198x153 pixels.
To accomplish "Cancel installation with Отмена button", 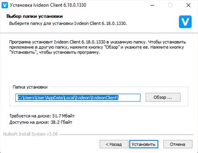I will (178, 144).
